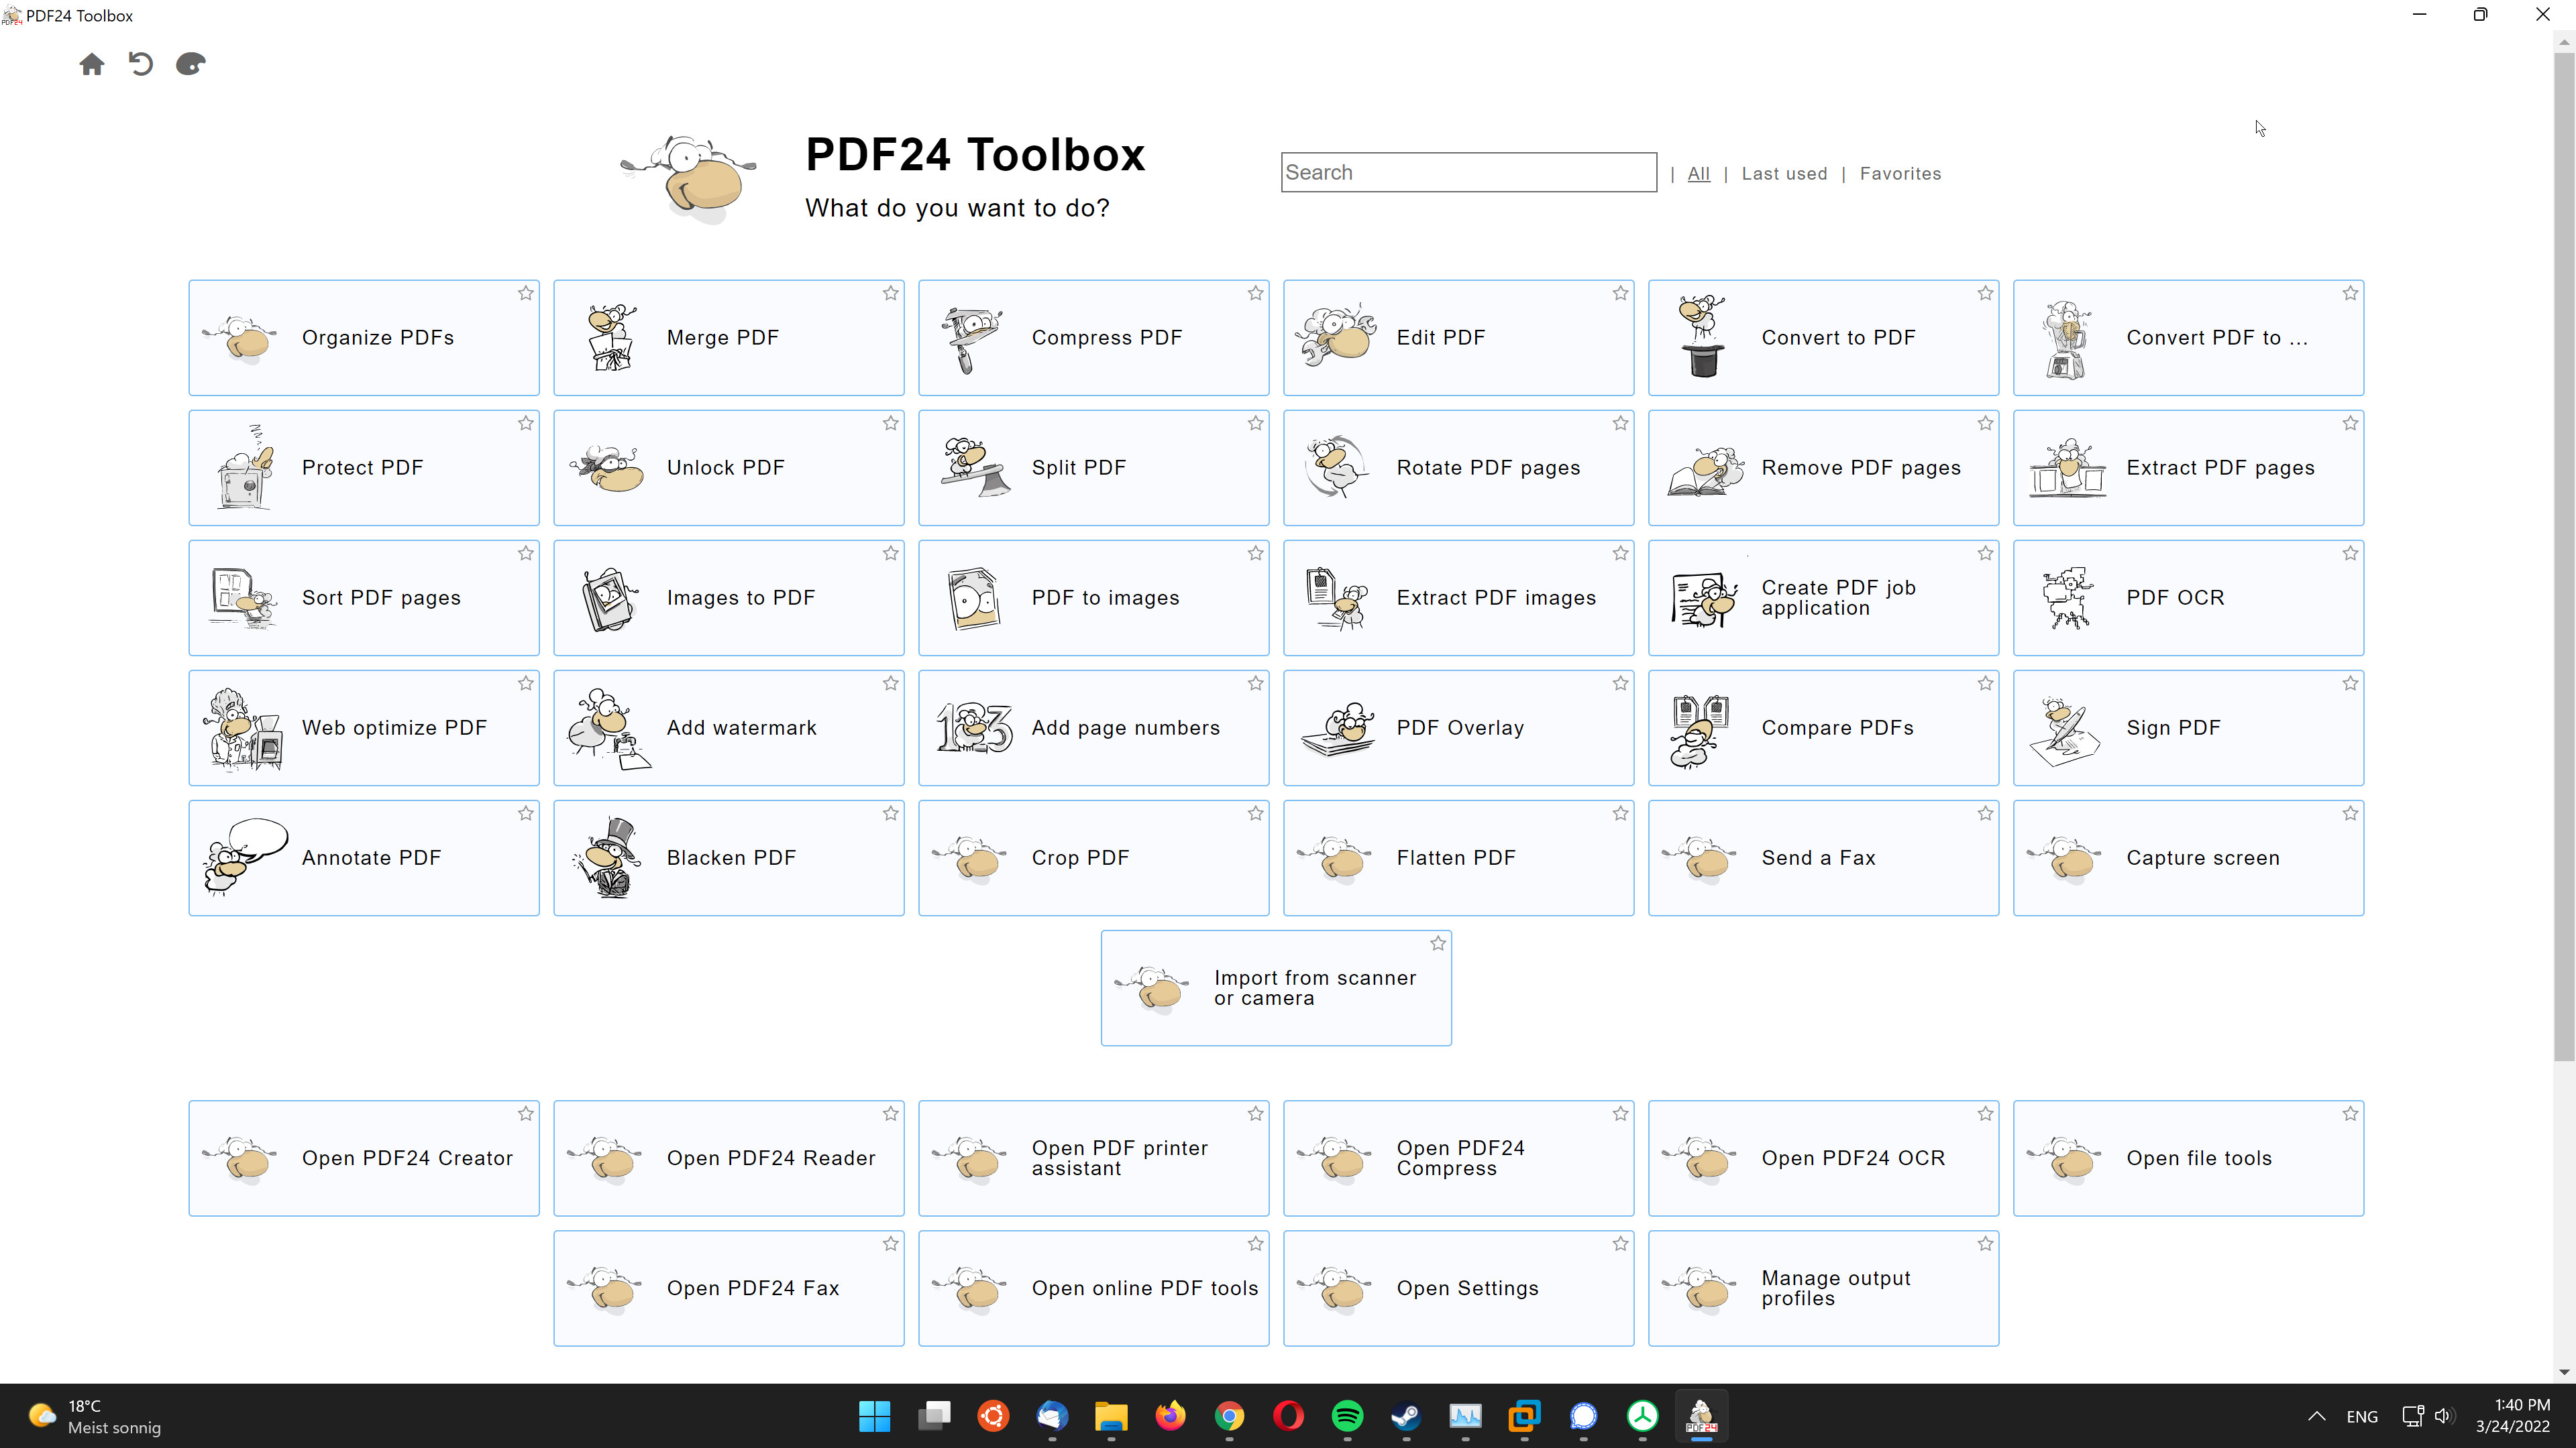Favorite the Organize PDFs tile star

[x=525, y=293]
